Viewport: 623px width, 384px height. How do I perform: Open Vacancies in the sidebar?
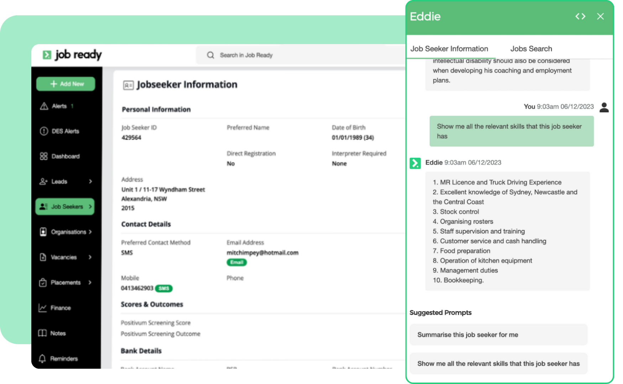click(64, 257)
